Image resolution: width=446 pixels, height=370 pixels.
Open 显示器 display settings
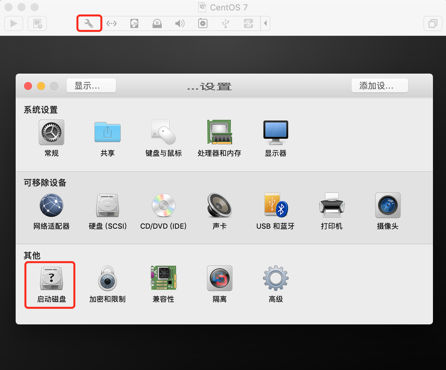click(276, 138)
